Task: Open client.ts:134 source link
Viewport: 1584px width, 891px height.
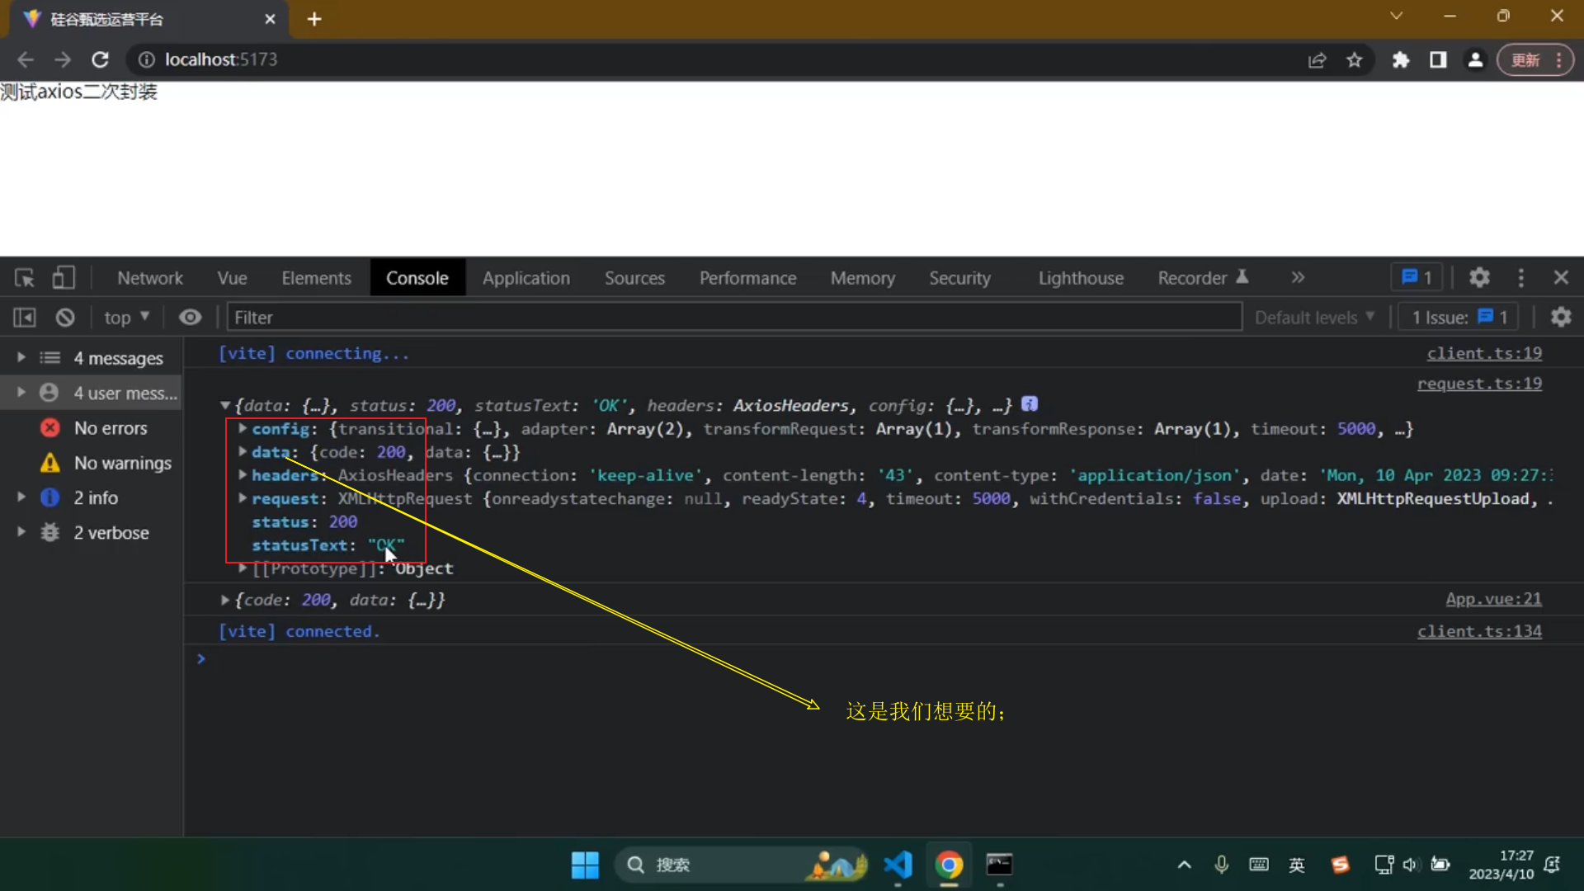Action: coord(1479,631)
